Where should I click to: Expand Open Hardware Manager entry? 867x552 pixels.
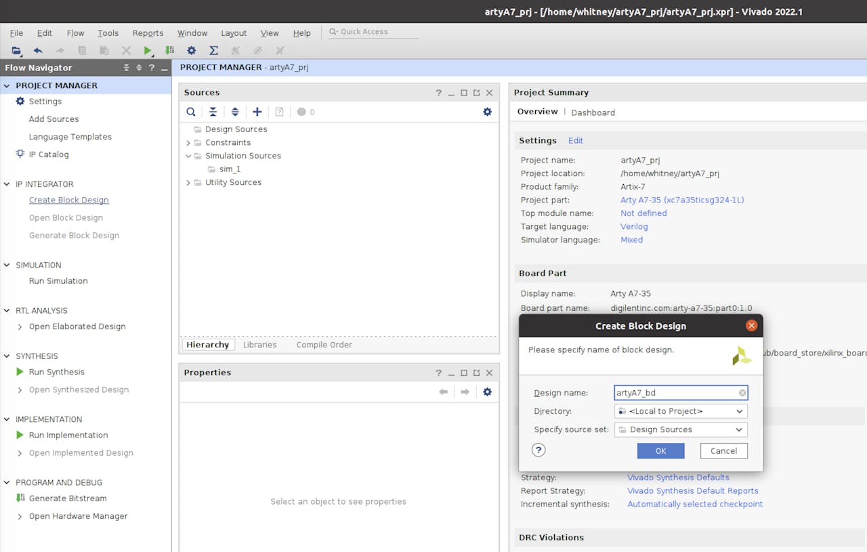click(20, 516)
